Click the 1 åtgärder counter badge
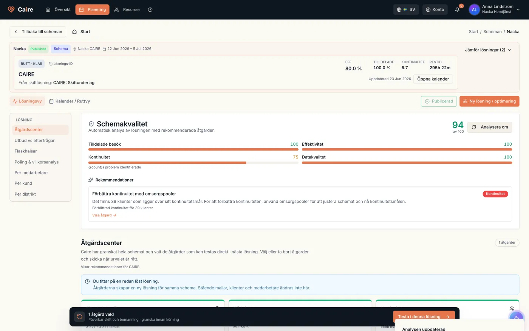Viewport: 529px width, 331px height. [x=507, y=242]
